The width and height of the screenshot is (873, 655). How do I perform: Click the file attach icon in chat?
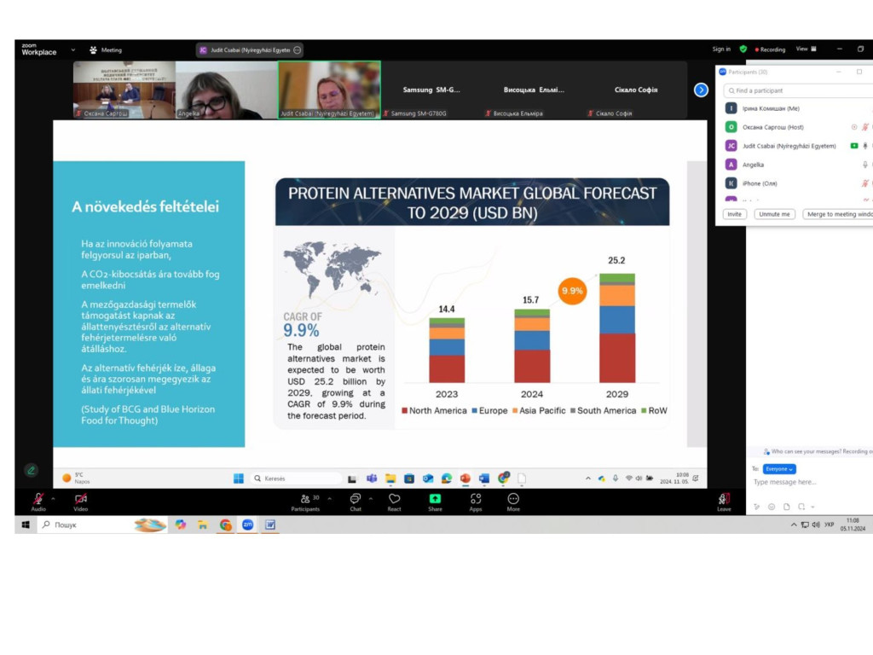click(786, 507)
